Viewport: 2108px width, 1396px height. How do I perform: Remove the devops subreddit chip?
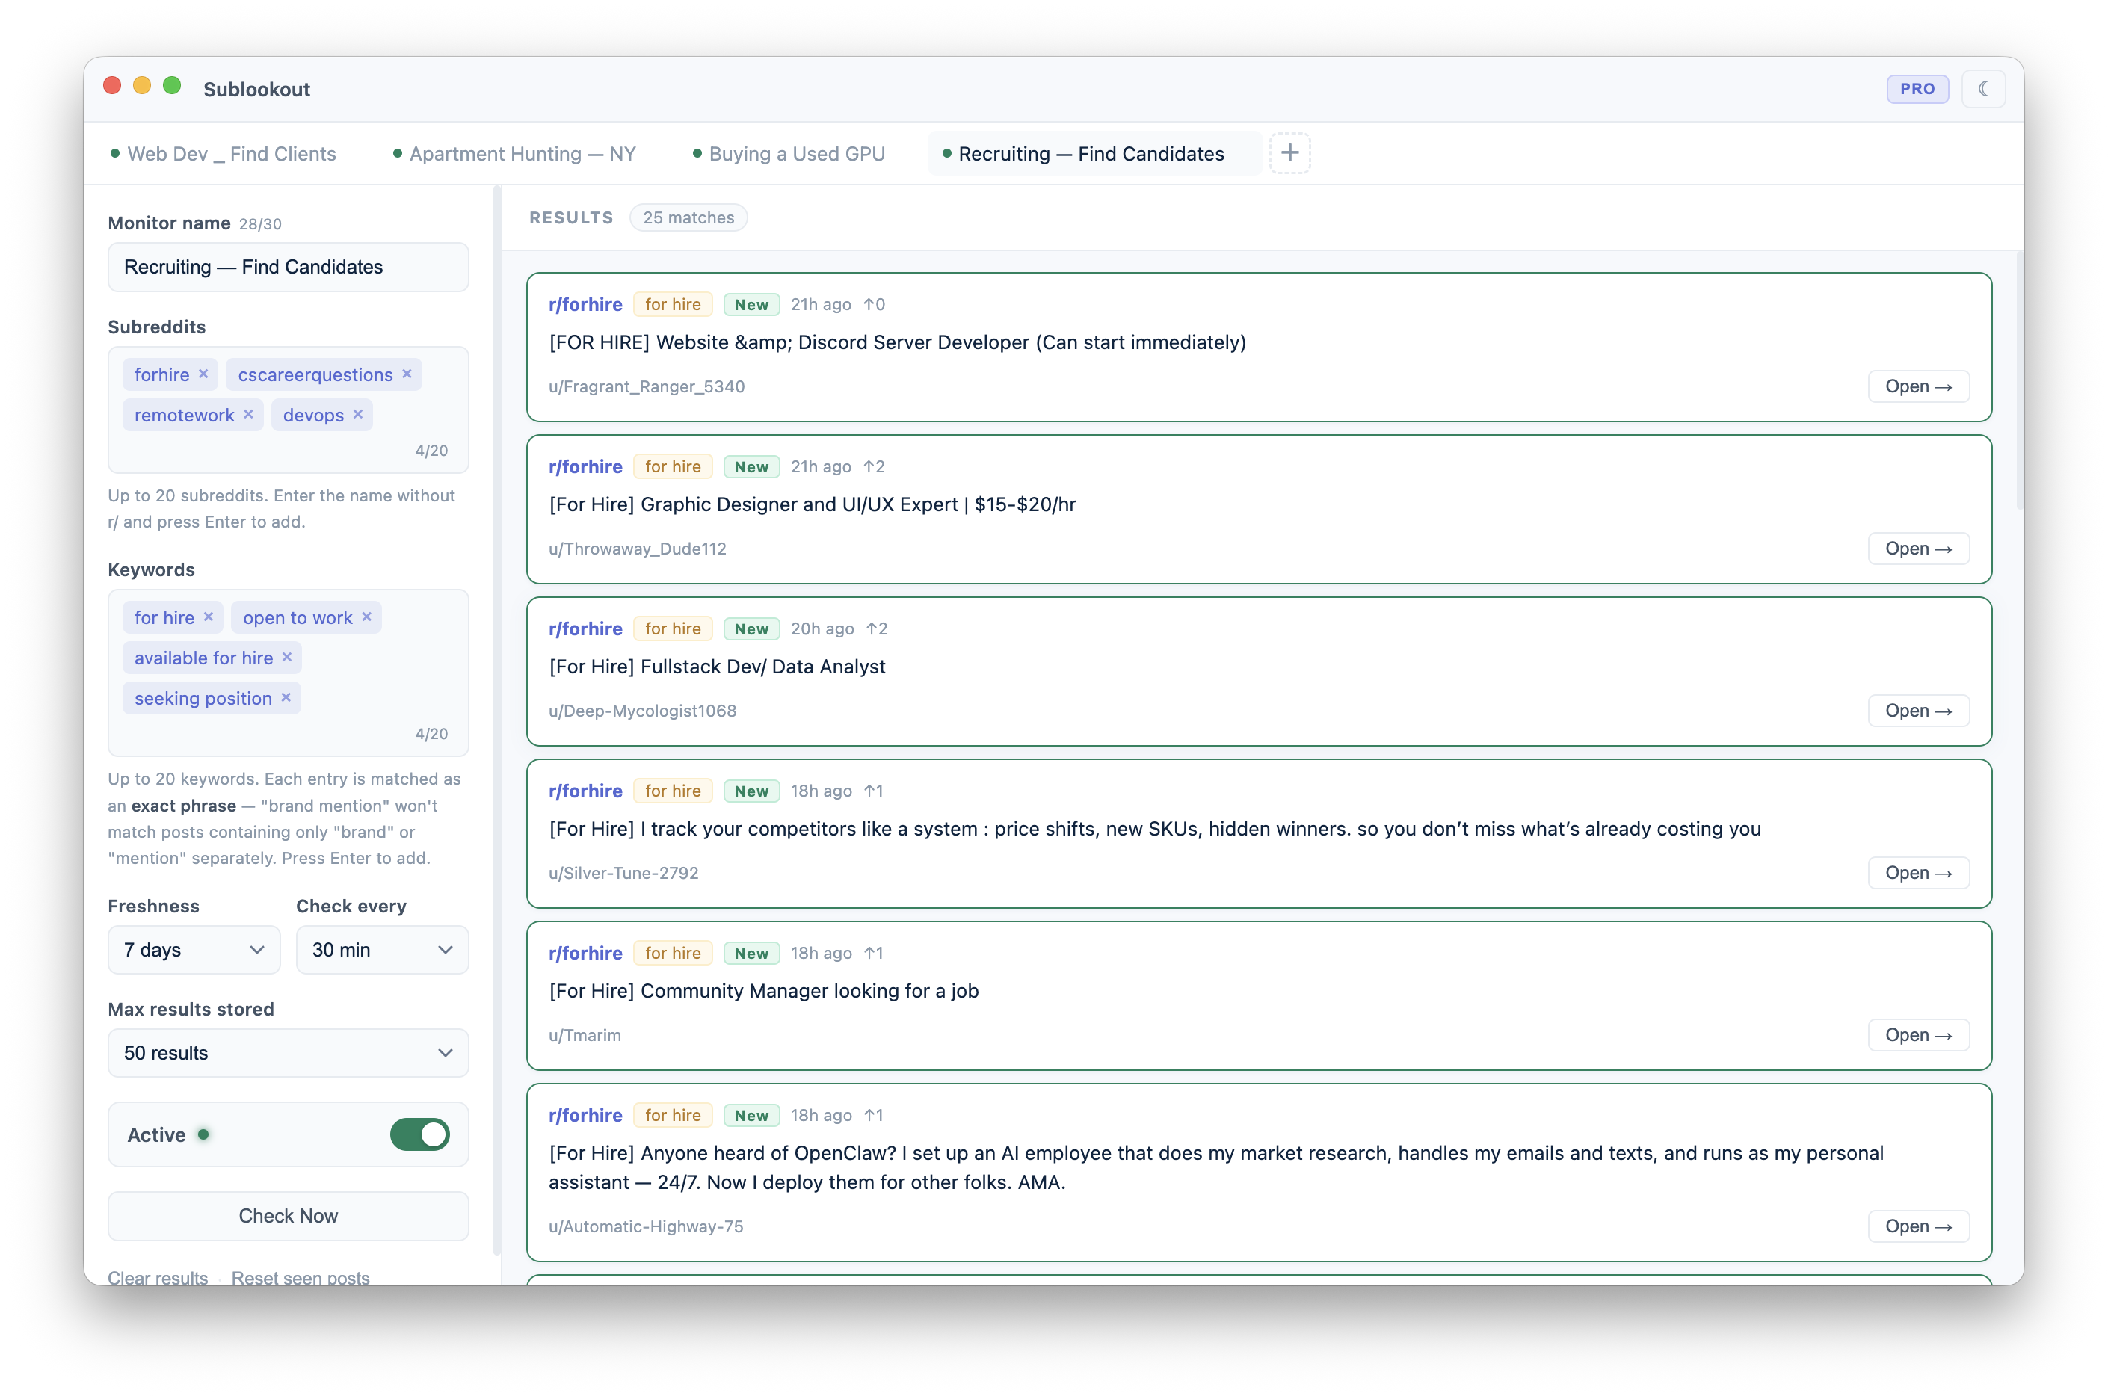pos(358,414)
